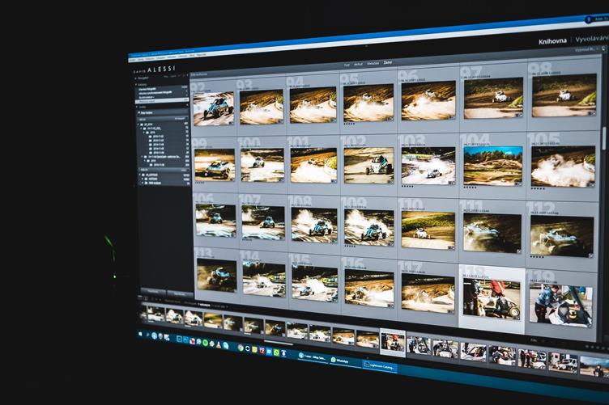Screen dimensions: 609x405
Task: Open green WhatsApp pinned taskbar icon
Action: pos(276,352)
